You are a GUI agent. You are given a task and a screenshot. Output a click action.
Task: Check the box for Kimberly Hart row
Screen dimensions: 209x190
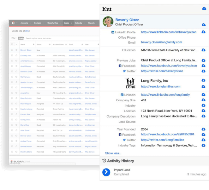[x=12, y=55]
